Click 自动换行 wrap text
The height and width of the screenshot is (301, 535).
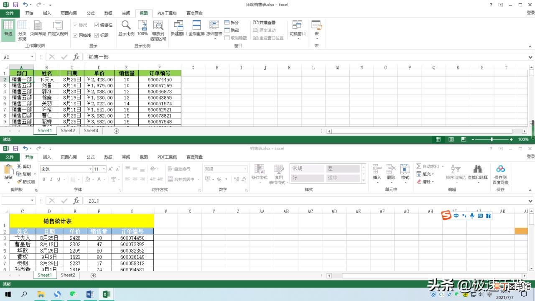[x=179, y=169]
